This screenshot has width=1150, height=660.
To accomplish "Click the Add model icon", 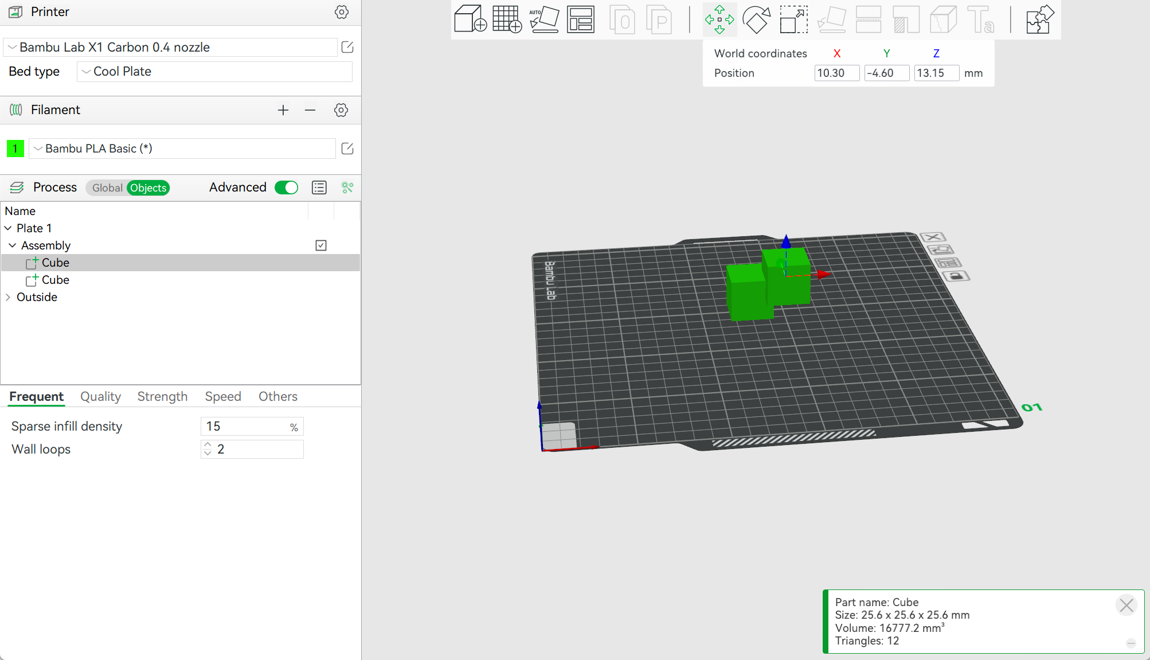I will coord(470,19).
